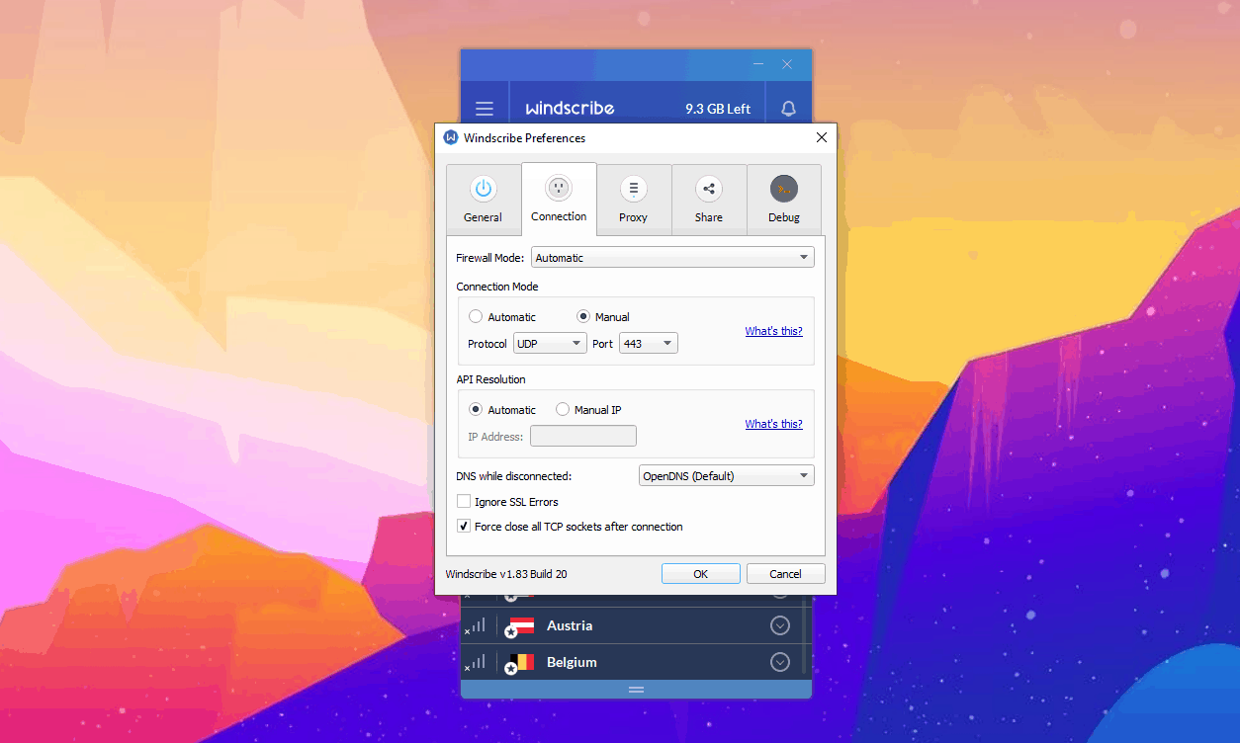
Task: Confirm preferences with OK button
Action: point(701,574)
